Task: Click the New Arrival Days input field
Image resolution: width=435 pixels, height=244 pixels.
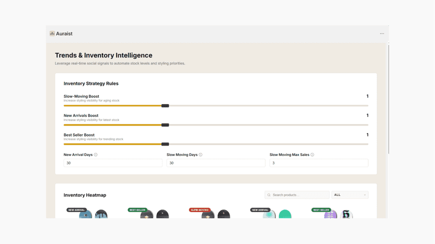Action: pos(113,163)
